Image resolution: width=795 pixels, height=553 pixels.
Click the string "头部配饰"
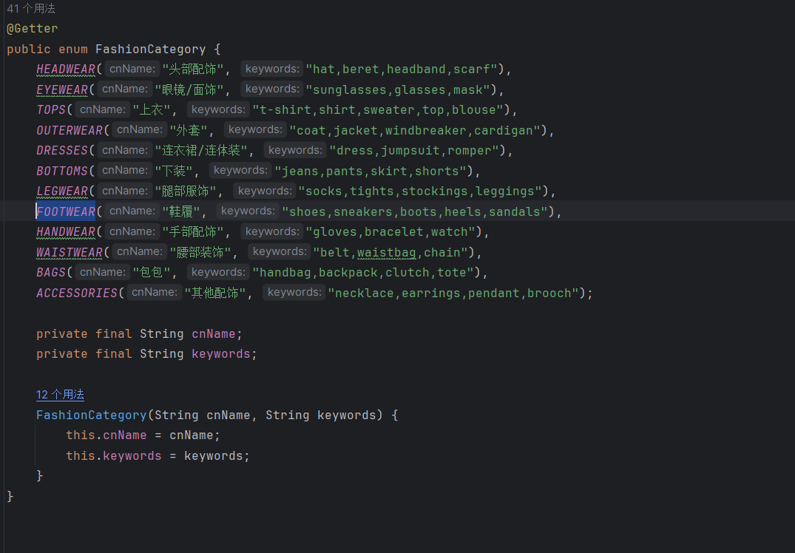[x=193, y=69]
